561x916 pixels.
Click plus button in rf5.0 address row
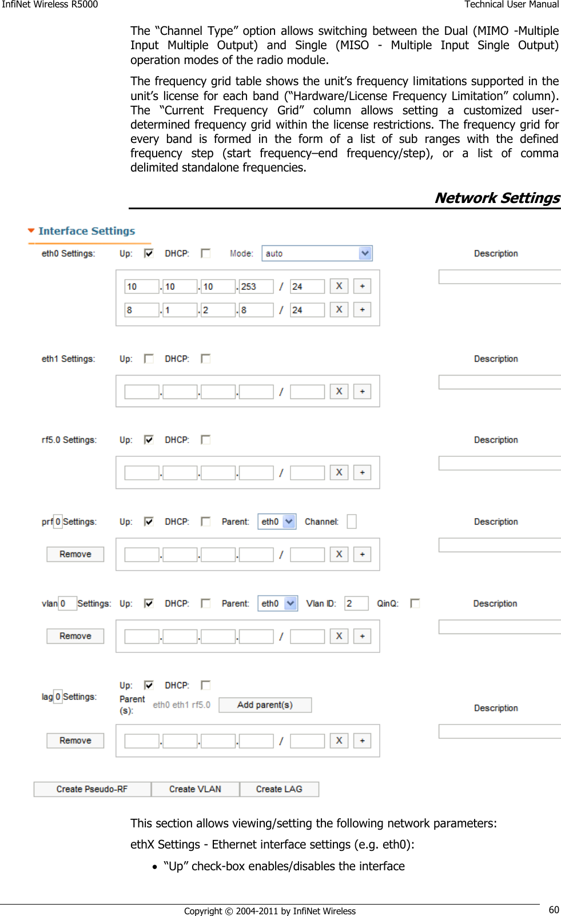click(362, 472)
